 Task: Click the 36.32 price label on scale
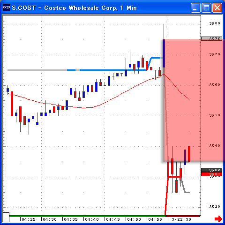click(211, 170)
